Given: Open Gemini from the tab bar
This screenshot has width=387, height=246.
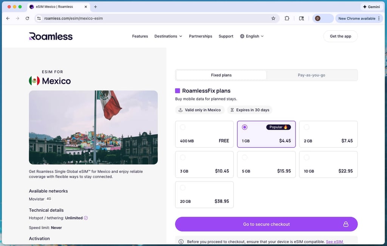Looking at the screenshot, I should (x=372, y=7).
